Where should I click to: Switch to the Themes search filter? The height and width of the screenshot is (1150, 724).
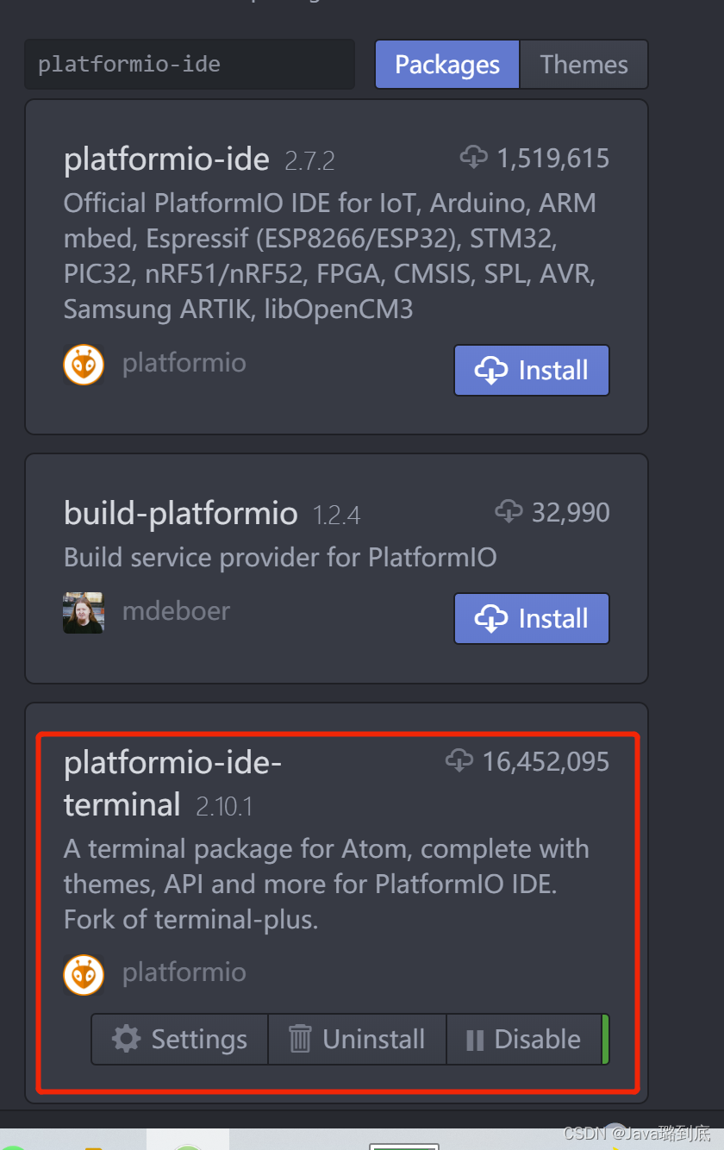(584, 65)
